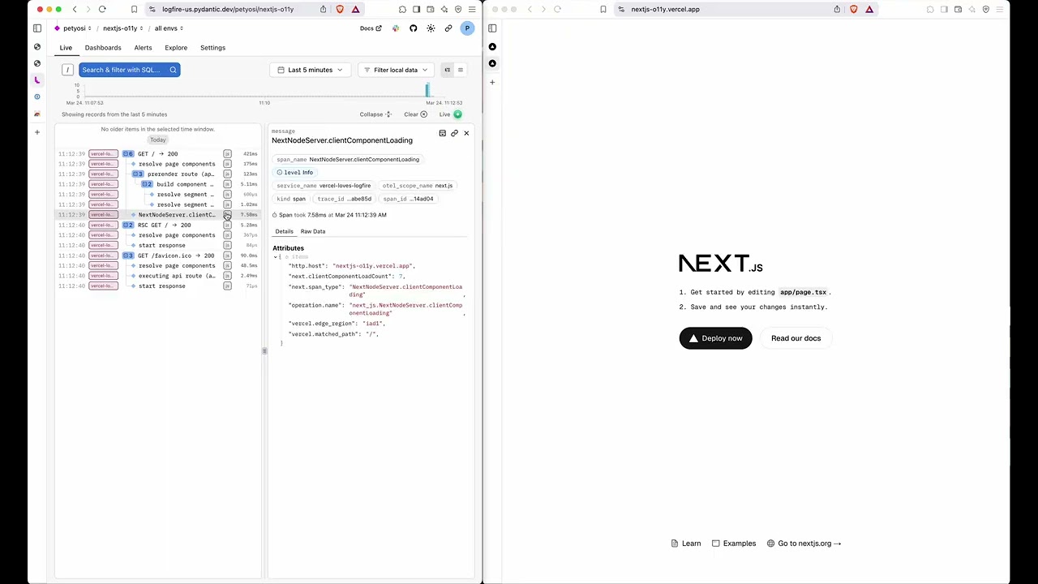The height and width of the screenshot is (584, 1038).
Task: Toggle the Logfire sidebar panel icon
Action: coord(37,28)
